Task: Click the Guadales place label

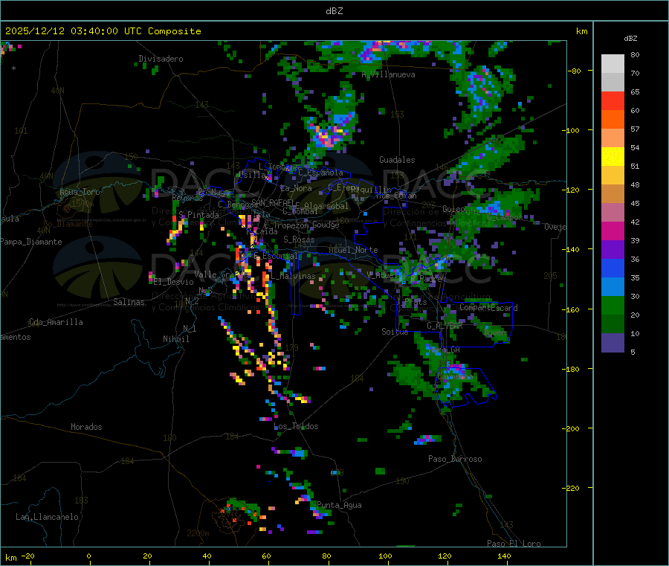Action: (397, 160)
